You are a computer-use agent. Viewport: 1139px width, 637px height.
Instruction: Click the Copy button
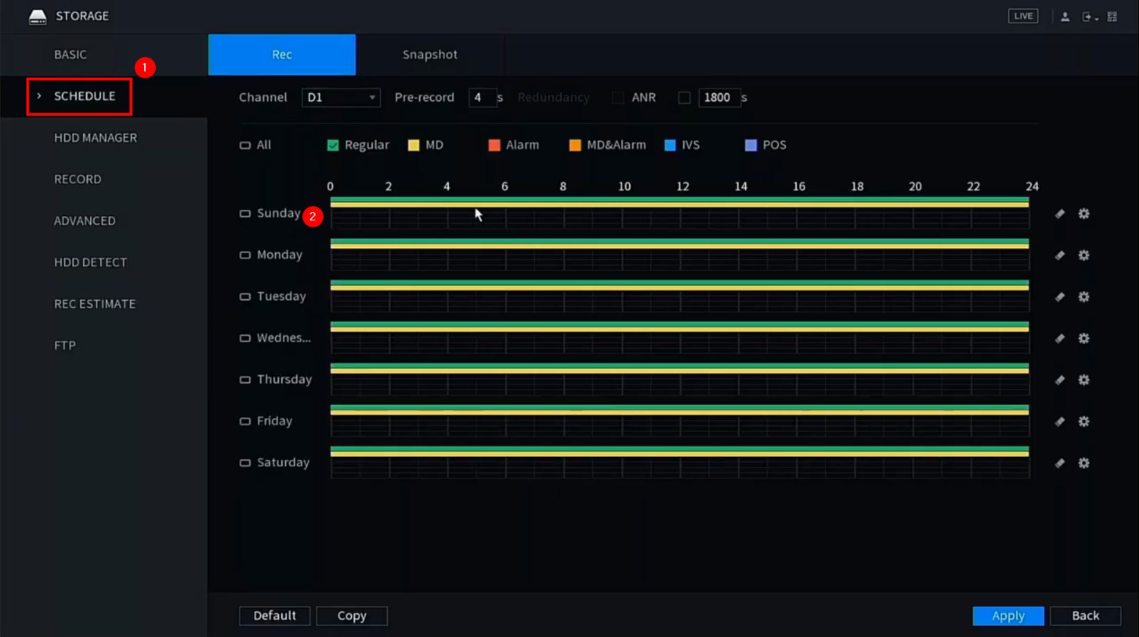(x=351, y=616)
